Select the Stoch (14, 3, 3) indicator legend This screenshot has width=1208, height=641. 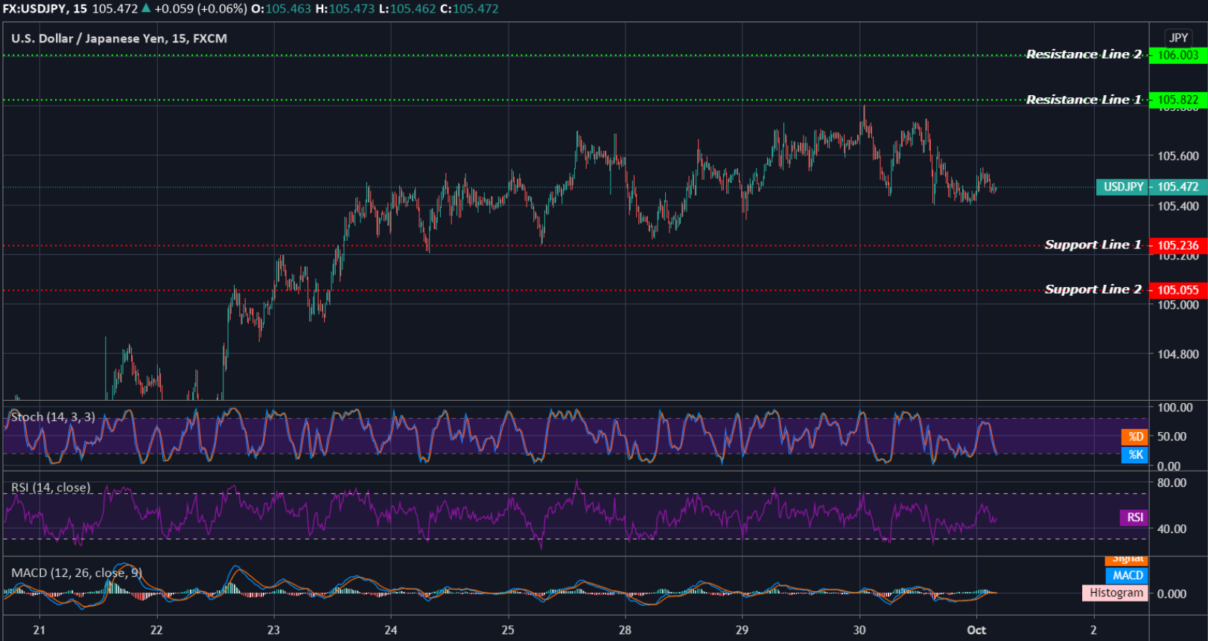pyautogui.click(x=53, y=417)
